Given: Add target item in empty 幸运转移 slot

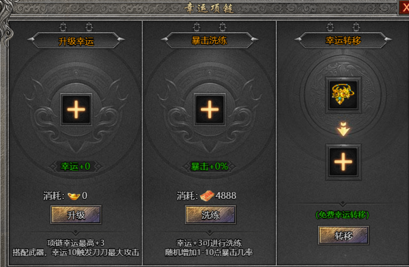Looking at the screenshot, I should (343, 162).
